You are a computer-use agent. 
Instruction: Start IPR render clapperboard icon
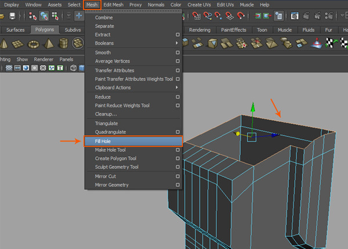tap(318, 16)
